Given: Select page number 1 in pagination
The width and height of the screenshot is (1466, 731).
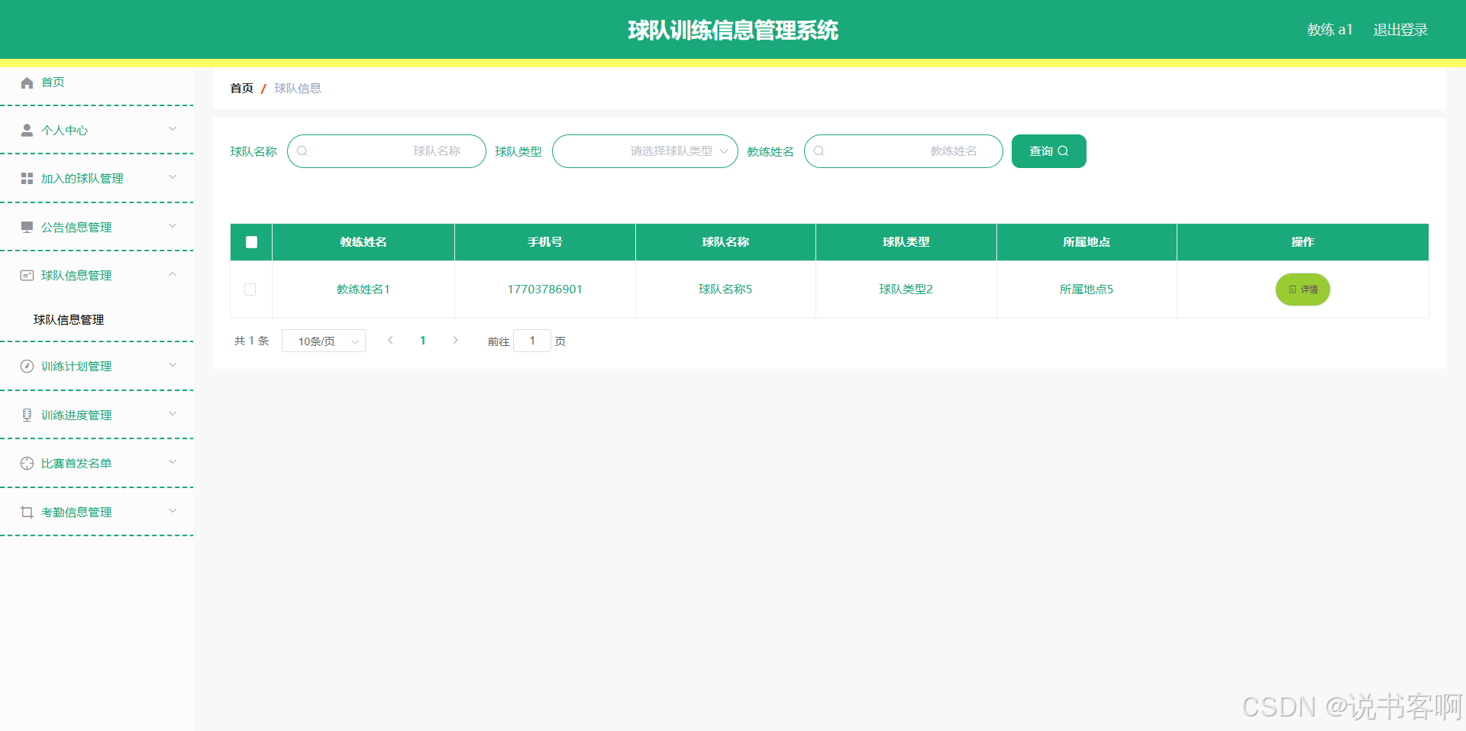Looking at the screenshot, I should click(x=423, y=341).
